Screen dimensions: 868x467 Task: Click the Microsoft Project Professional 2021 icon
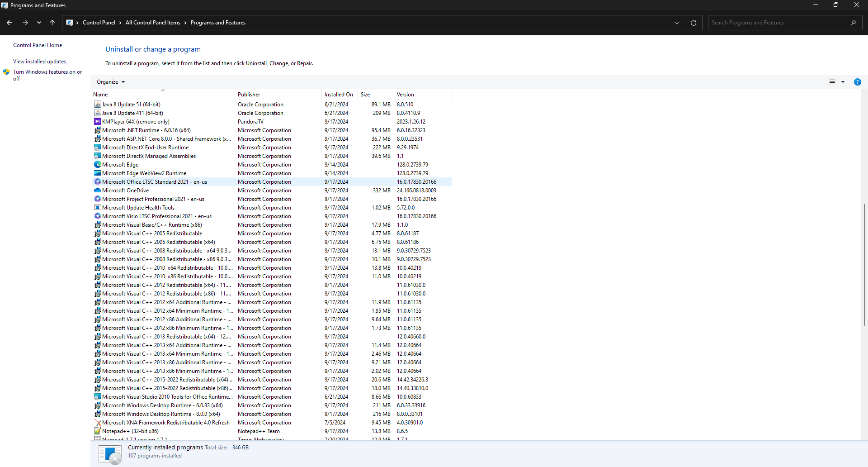pos(97,199)
